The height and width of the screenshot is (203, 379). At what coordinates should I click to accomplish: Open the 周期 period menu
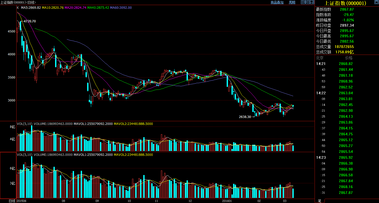point(292,2)
